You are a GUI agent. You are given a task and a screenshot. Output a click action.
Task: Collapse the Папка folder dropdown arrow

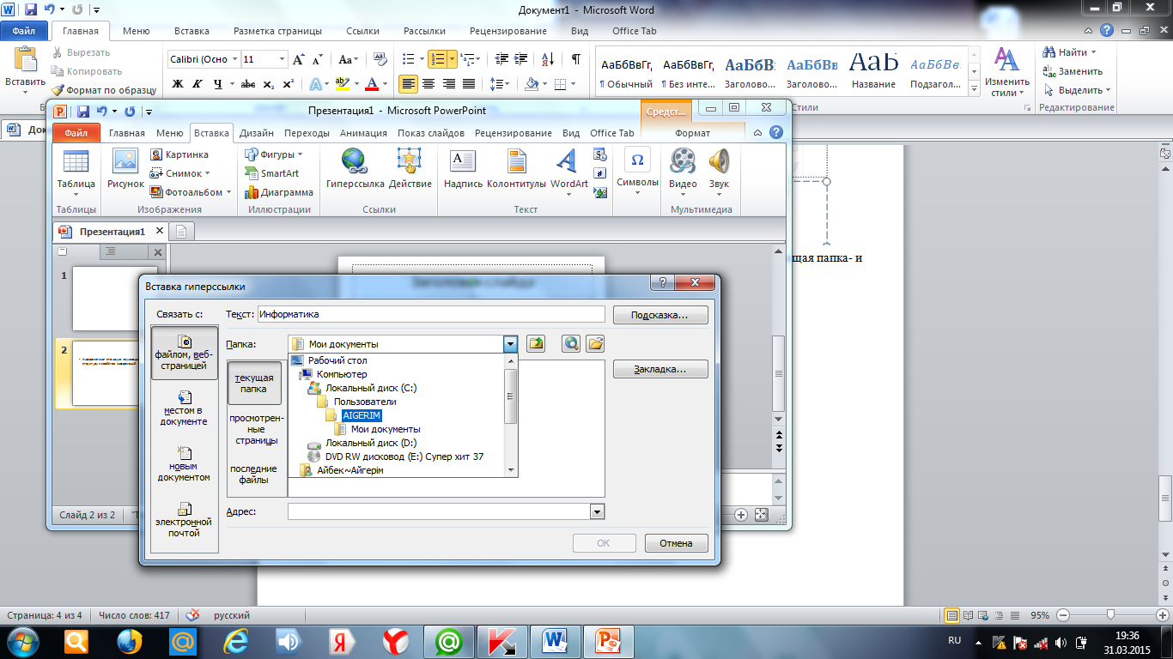[x=510, y=344]
